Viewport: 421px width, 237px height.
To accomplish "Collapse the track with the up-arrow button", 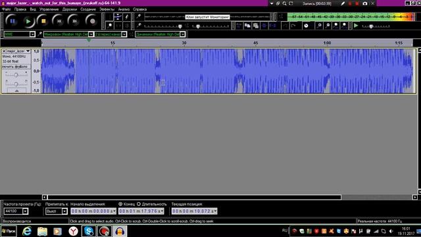I will pyautogui.click(x=16, y=91).
